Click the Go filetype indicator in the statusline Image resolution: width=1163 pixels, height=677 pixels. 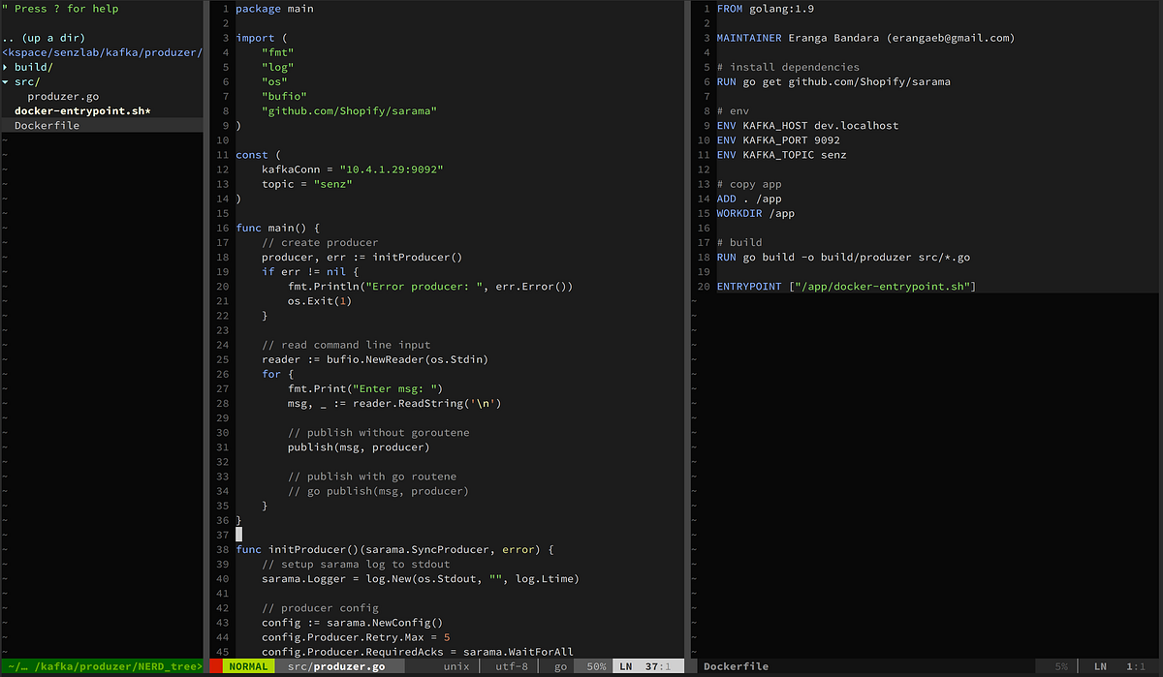[560, 665]
